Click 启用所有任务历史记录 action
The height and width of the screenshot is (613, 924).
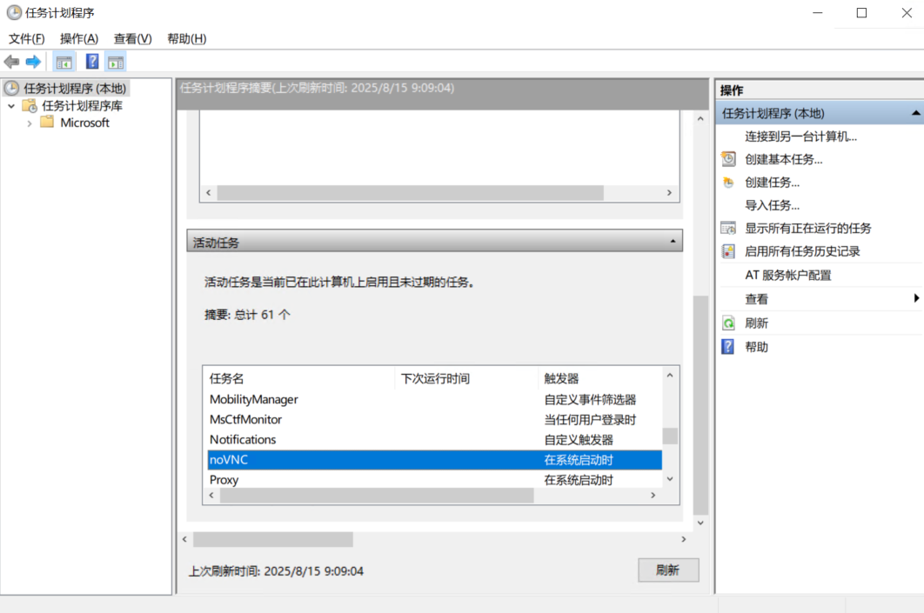tap(802, 251)
